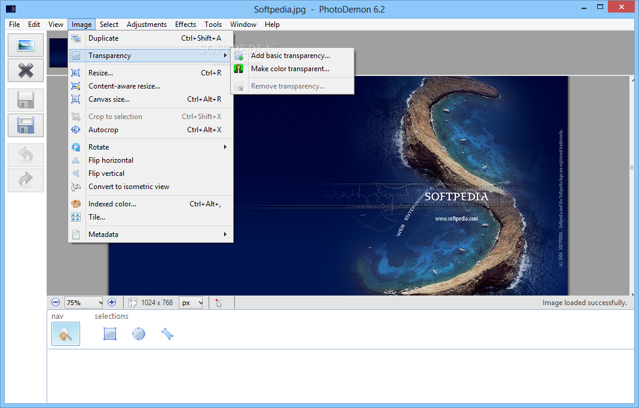Viewport: 639px width, 408px height.
Task: Click the Autocrop icon in menu
Action: (x=76, y=130)
